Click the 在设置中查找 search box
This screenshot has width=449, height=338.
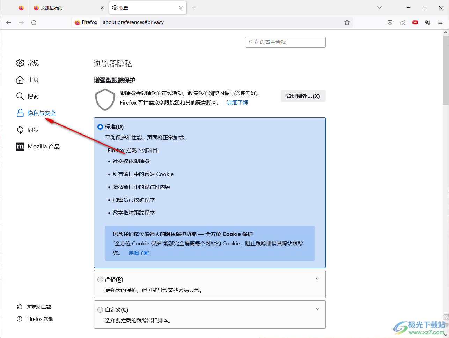285,42
